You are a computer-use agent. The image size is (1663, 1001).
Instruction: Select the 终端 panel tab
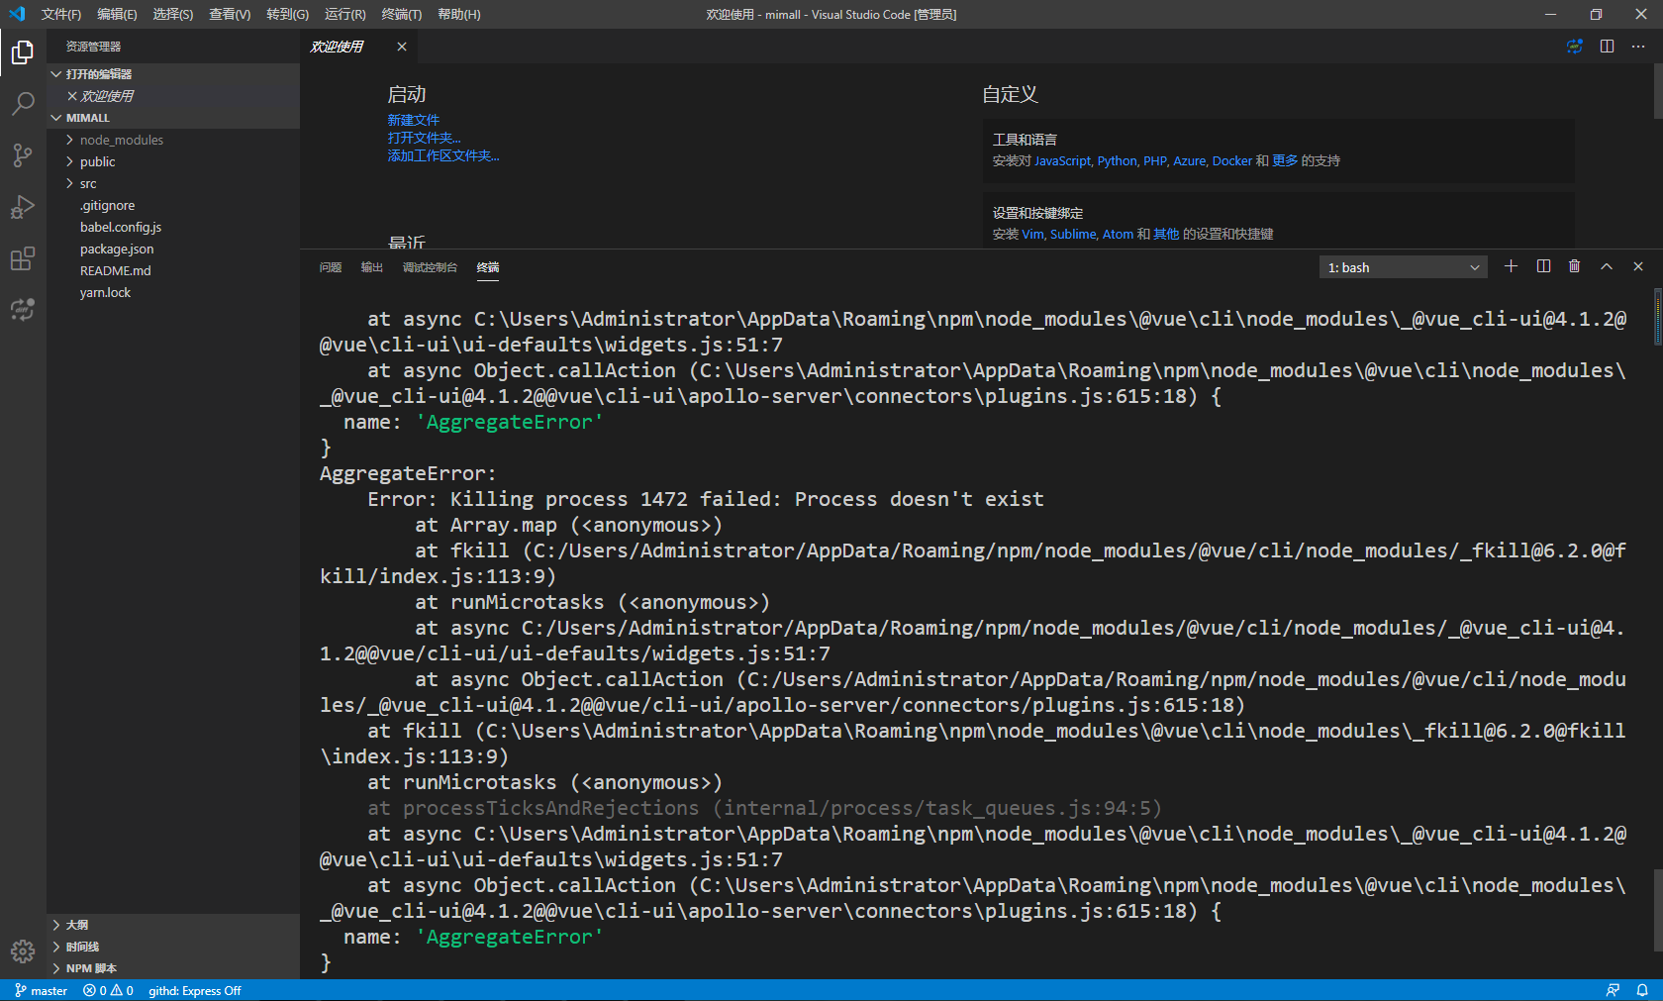click(488, 267)
